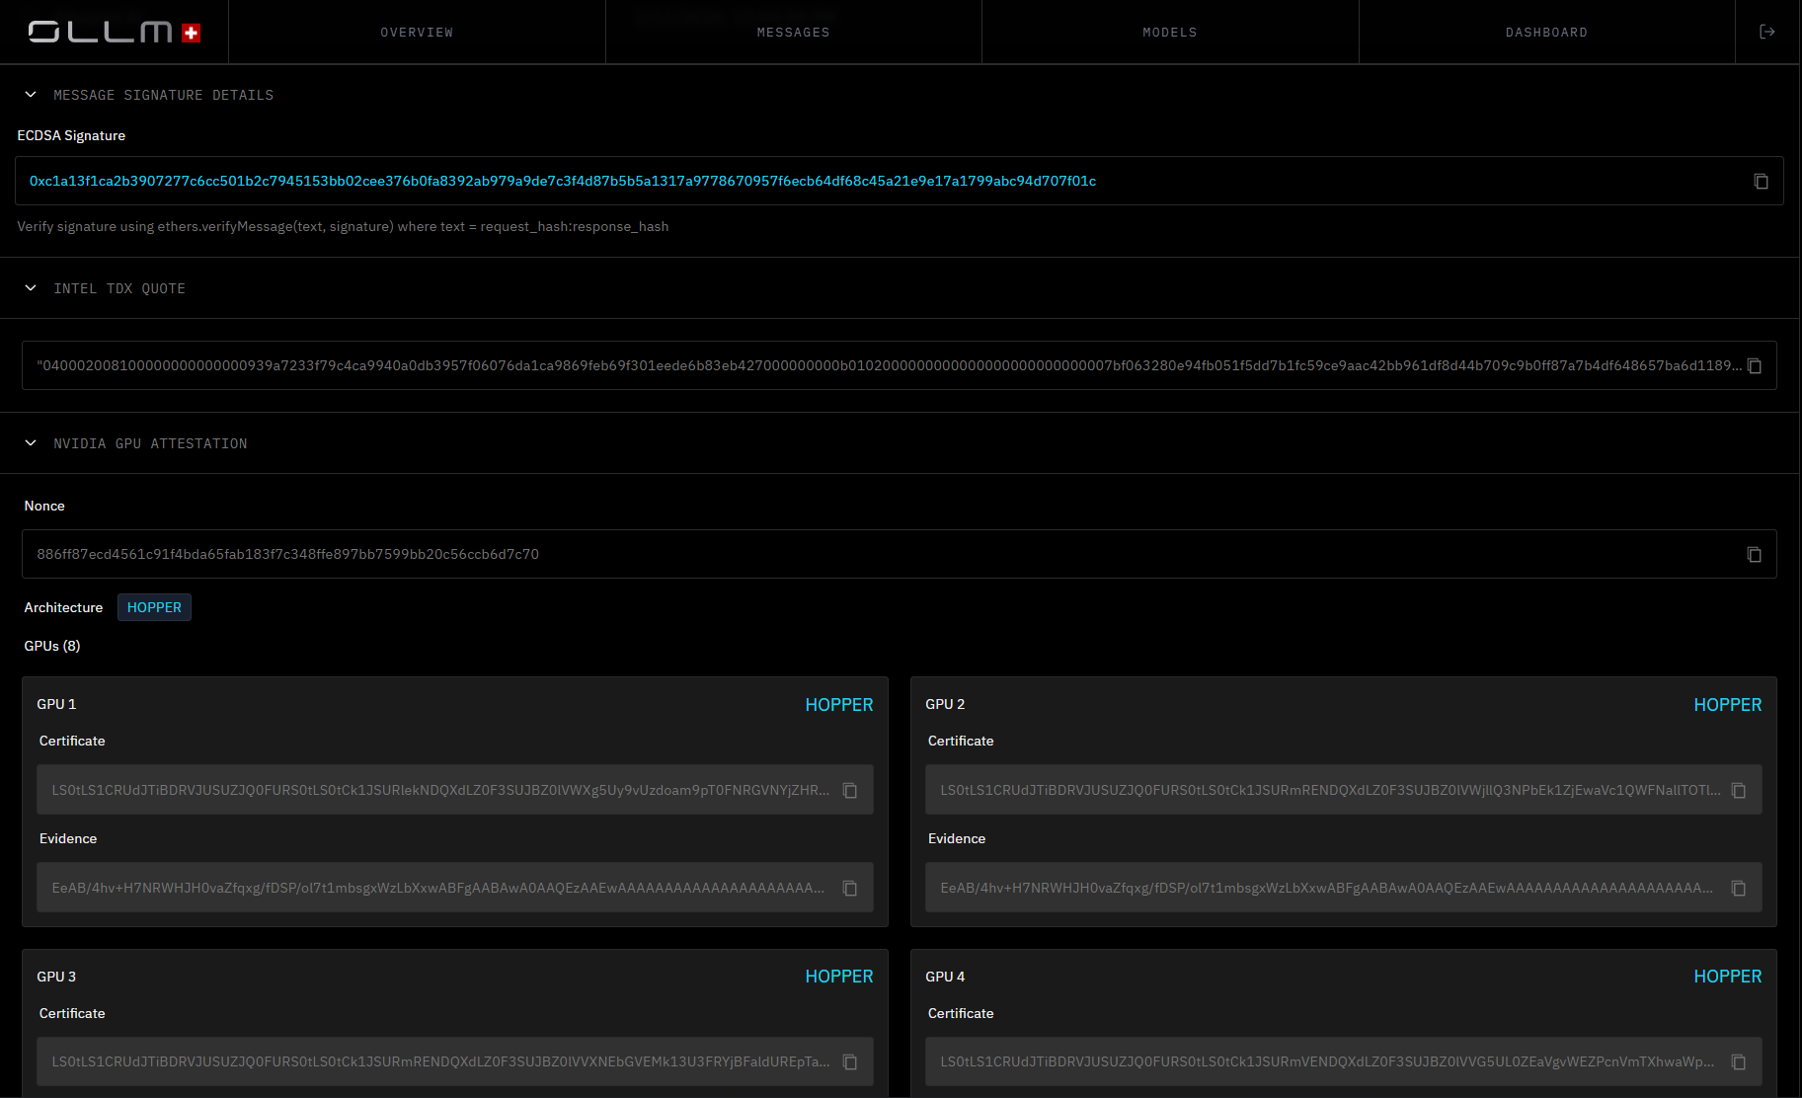Copy the GPU 3 certificate
1802x1098 pixels.
(849, 1062)
